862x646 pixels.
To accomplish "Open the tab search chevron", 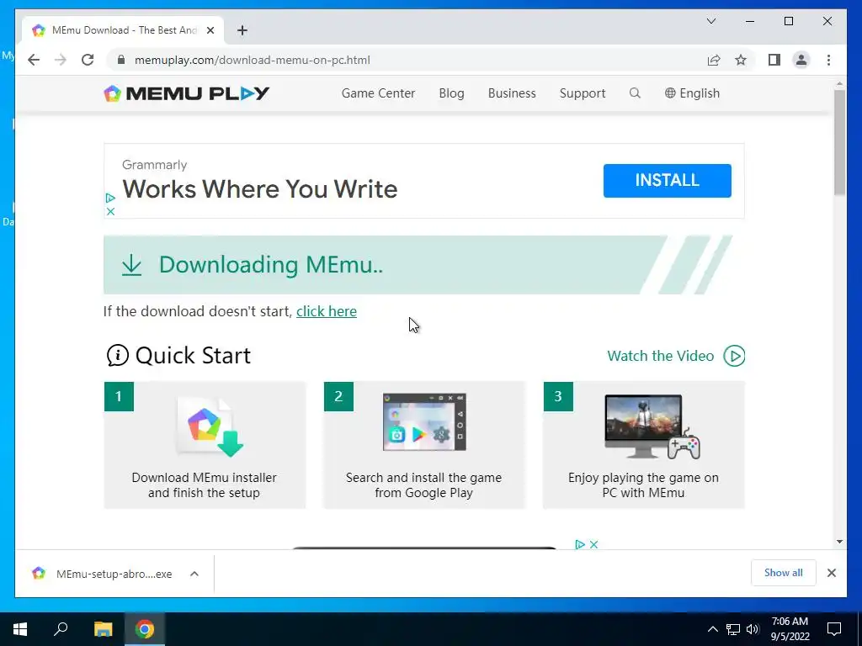I will 710,21.
